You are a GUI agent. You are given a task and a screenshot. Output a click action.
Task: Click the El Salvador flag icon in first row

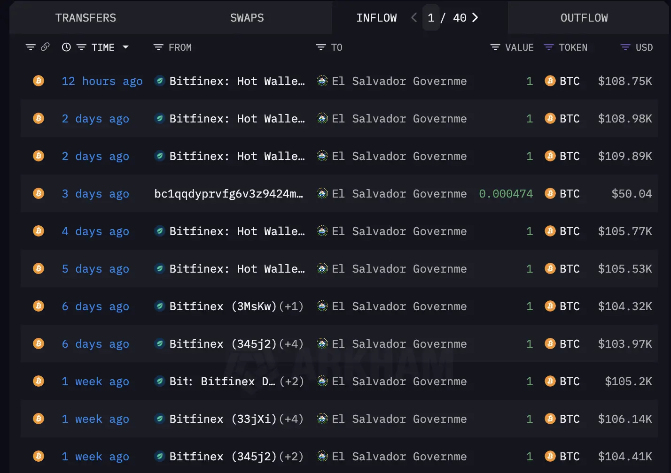point(322,81)
